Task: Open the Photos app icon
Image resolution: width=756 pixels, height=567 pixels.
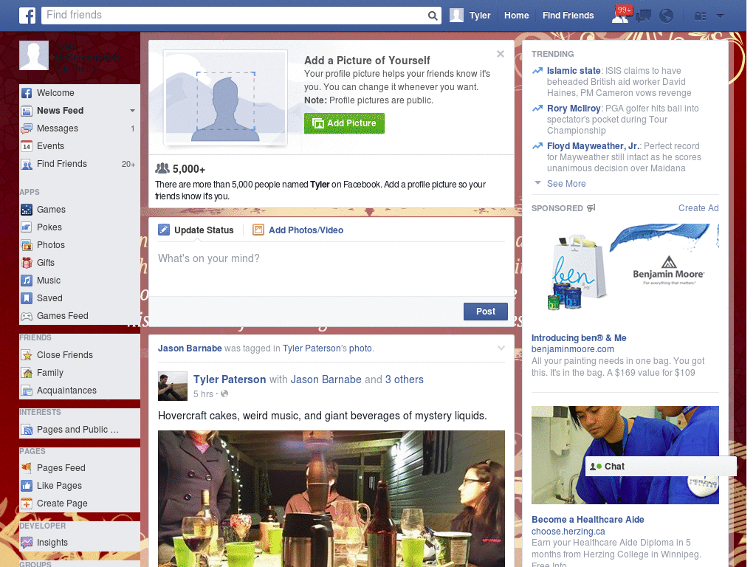Action: coord(27,245)
